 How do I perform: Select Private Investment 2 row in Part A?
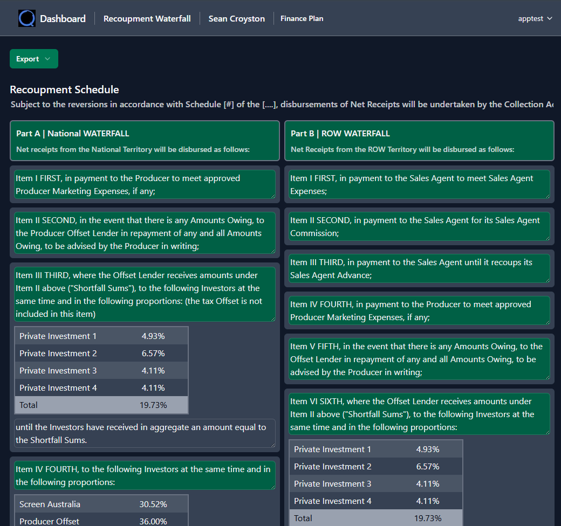pyautogui.click(x=101, y=353)
